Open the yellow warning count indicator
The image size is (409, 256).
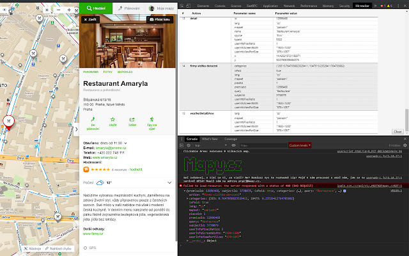click(x=390, y=6)
